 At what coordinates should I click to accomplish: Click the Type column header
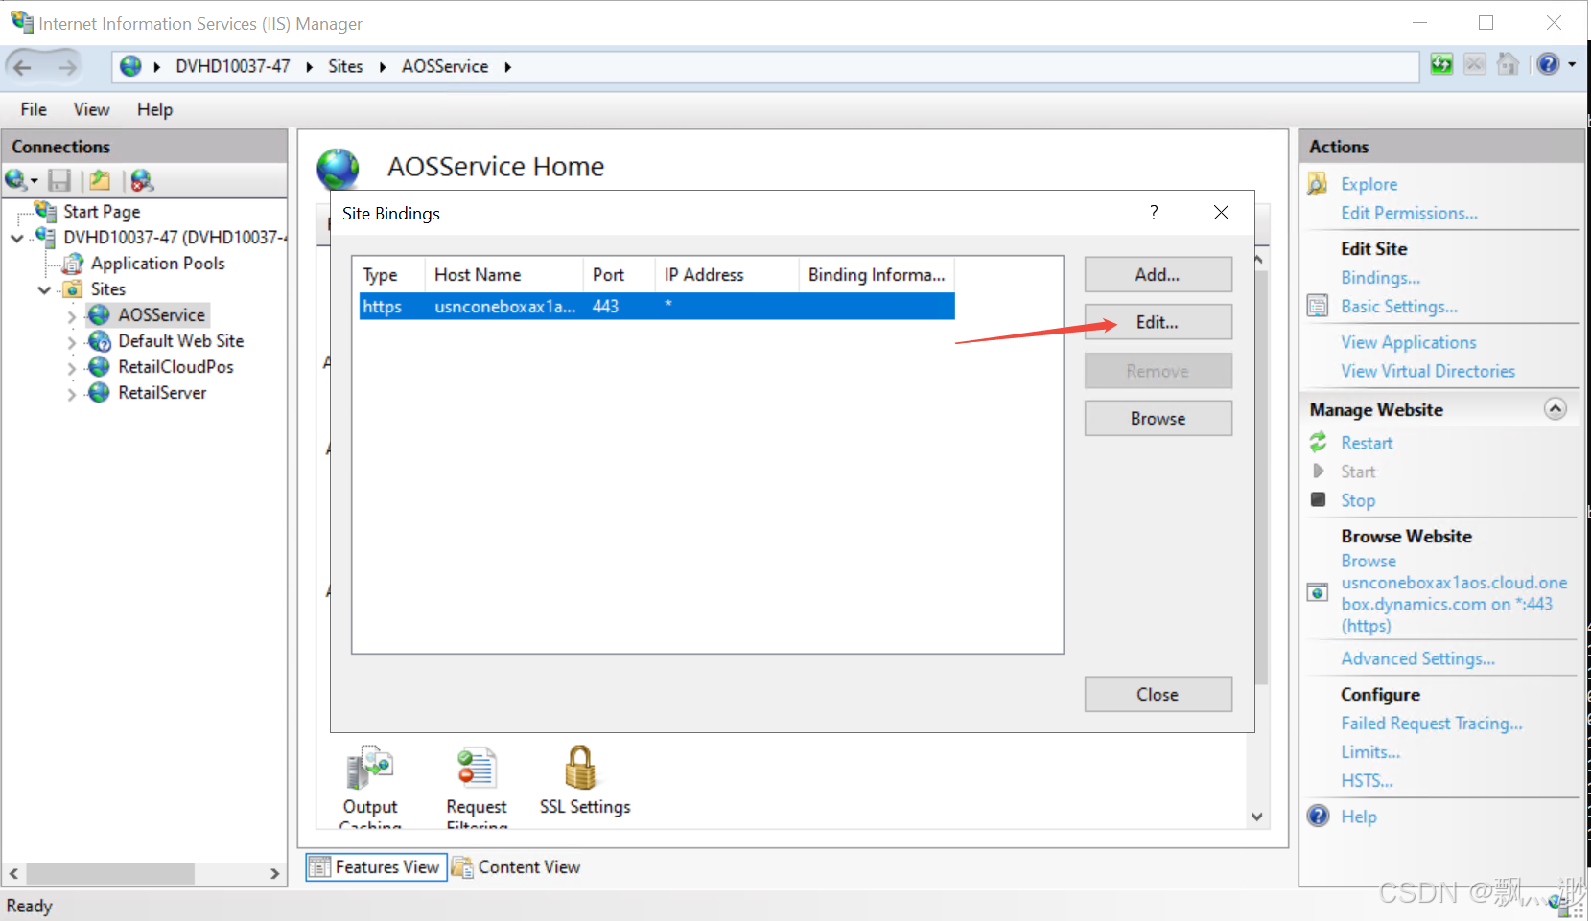pyautogui.click(x=388, y=274)
